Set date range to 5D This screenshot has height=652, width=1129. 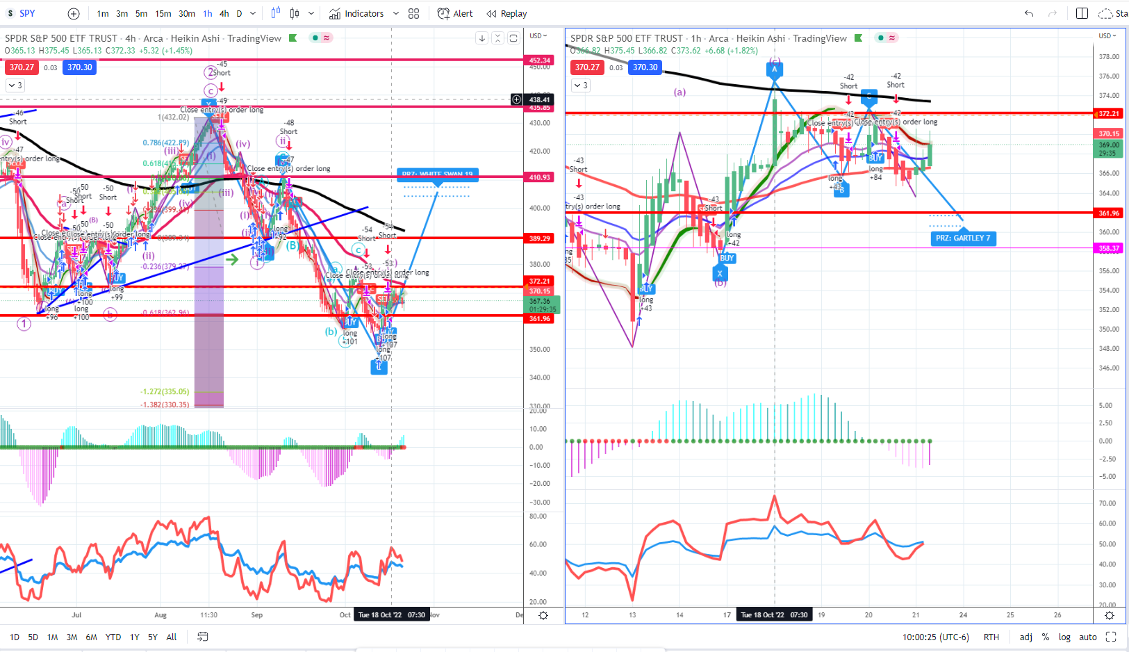(33, 637)
